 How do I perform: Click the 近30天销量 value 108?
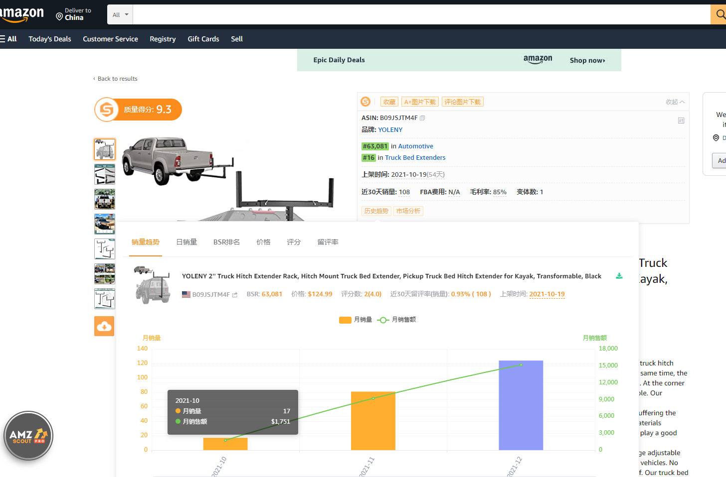point(404,192)
